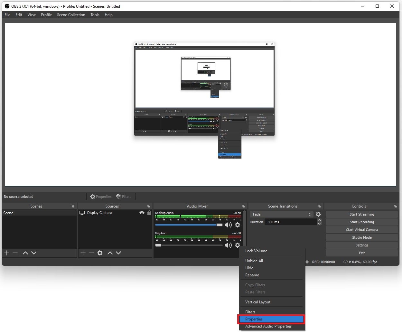Screen dimensions: 402x333
Task: Click the Properties gear button above docks
Action: coord(101,197)
